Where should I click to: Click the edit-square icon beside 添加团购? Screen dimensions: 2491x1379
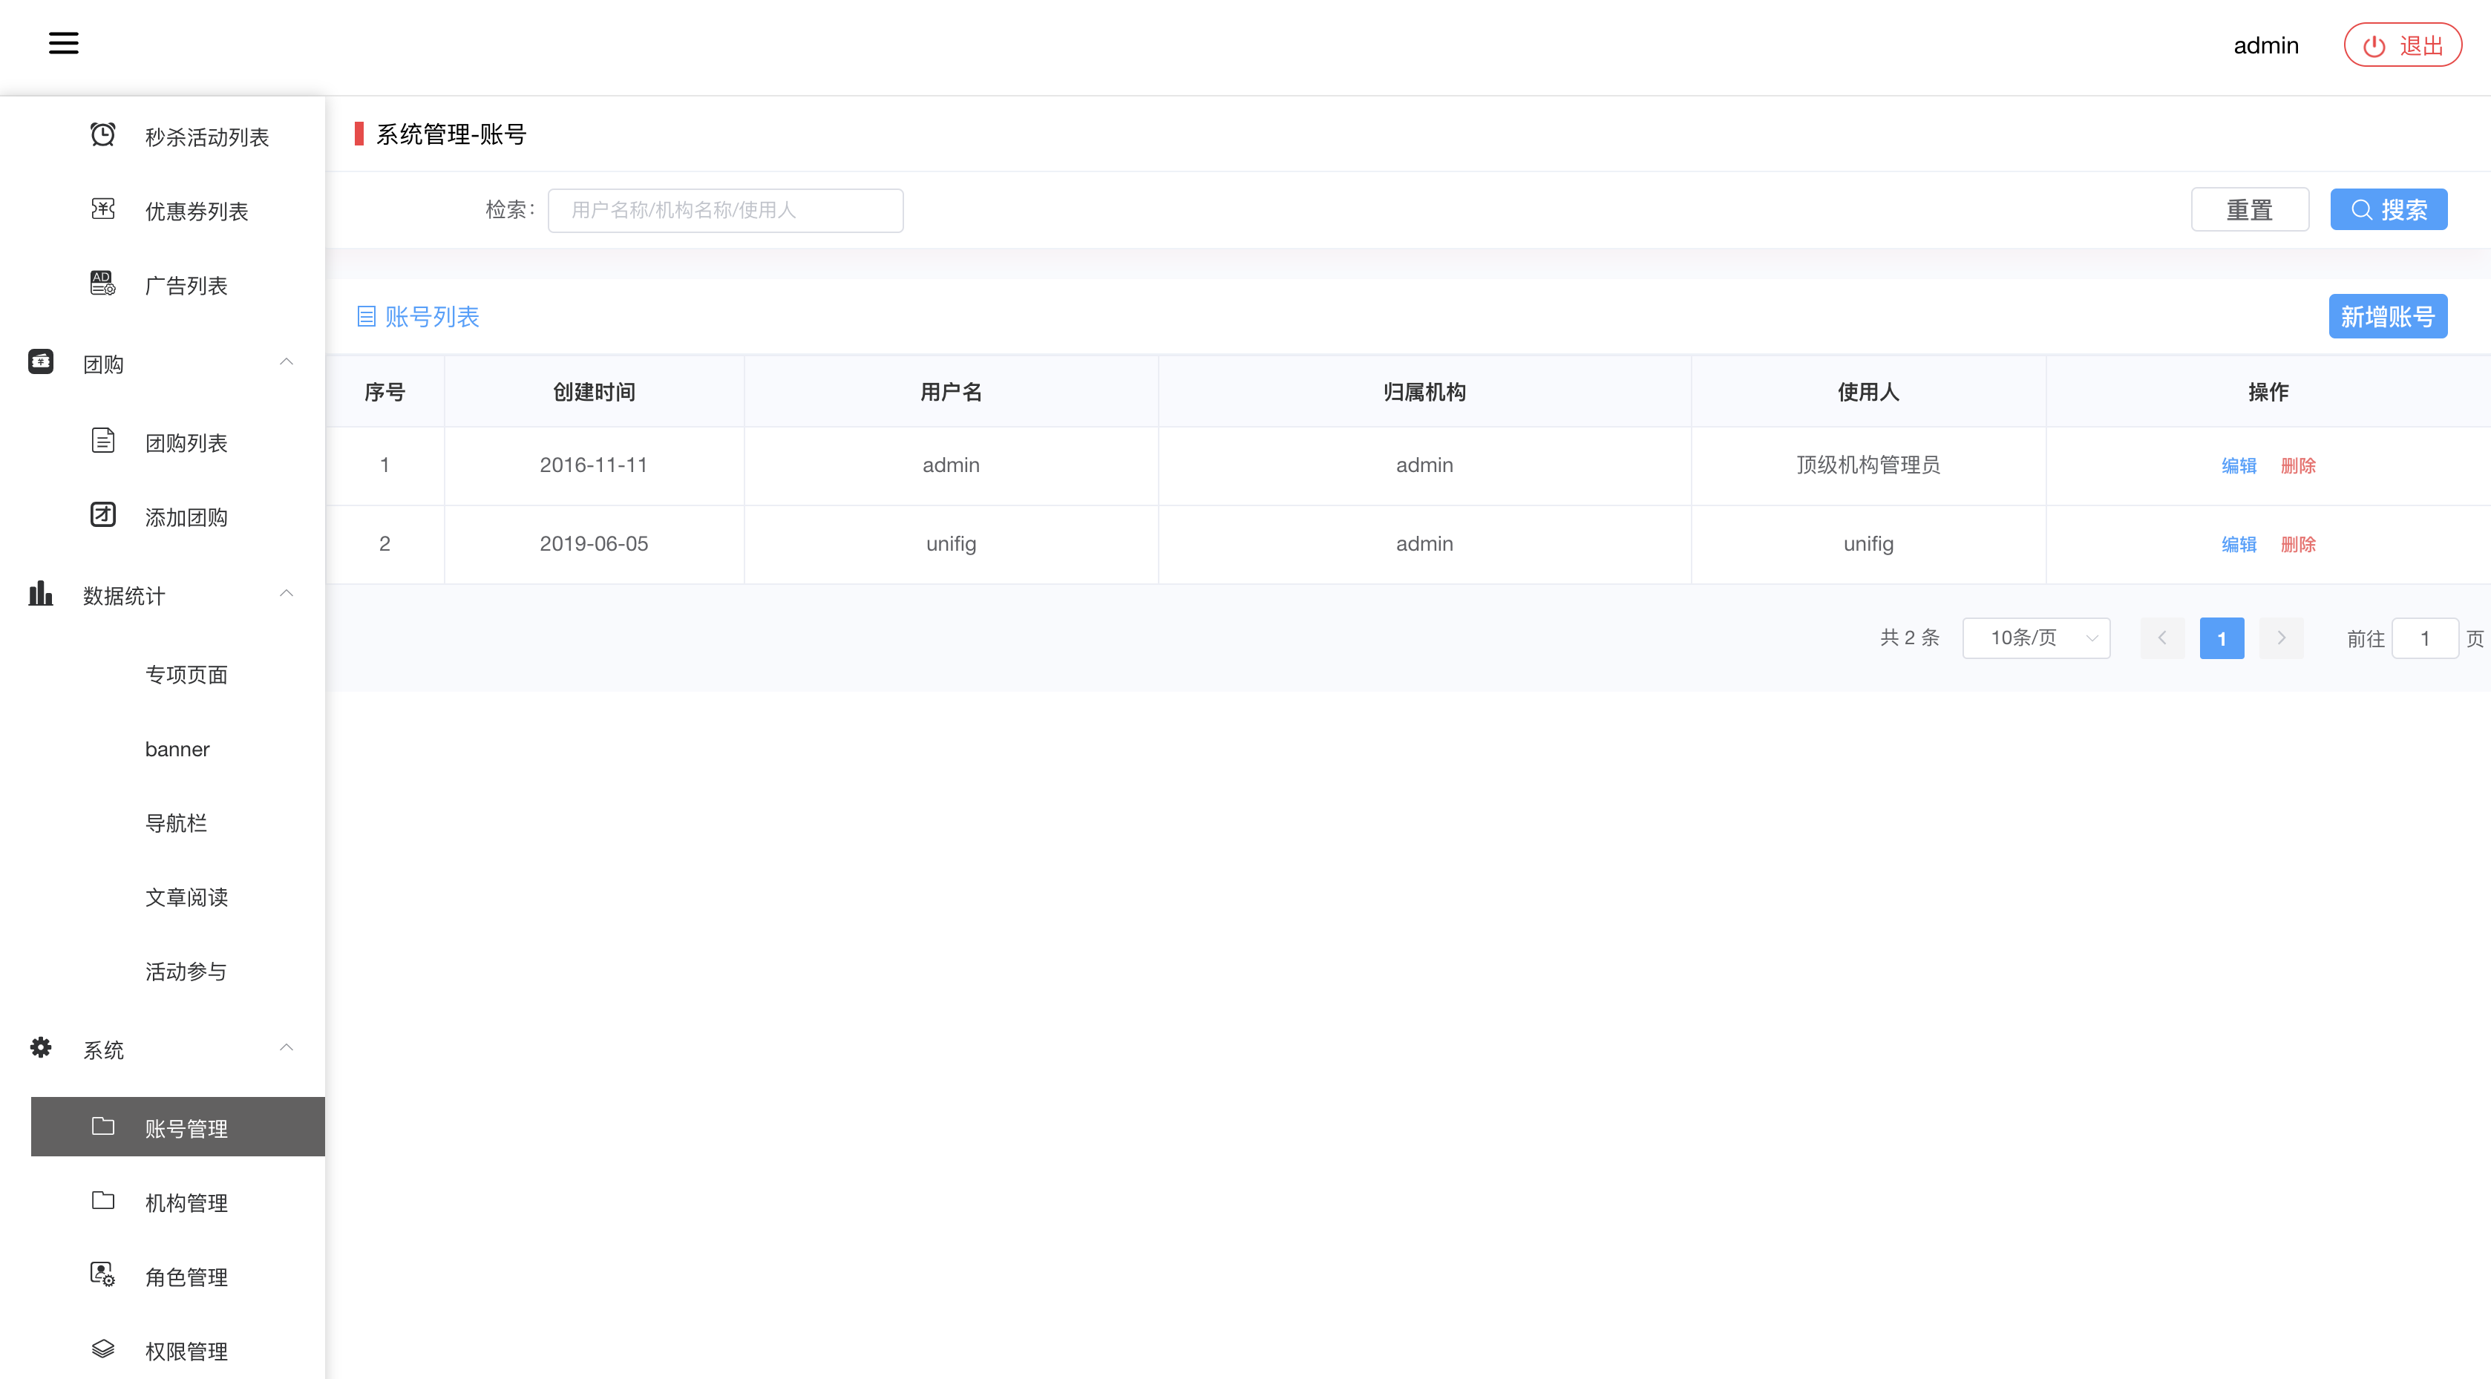click(102, 514)
